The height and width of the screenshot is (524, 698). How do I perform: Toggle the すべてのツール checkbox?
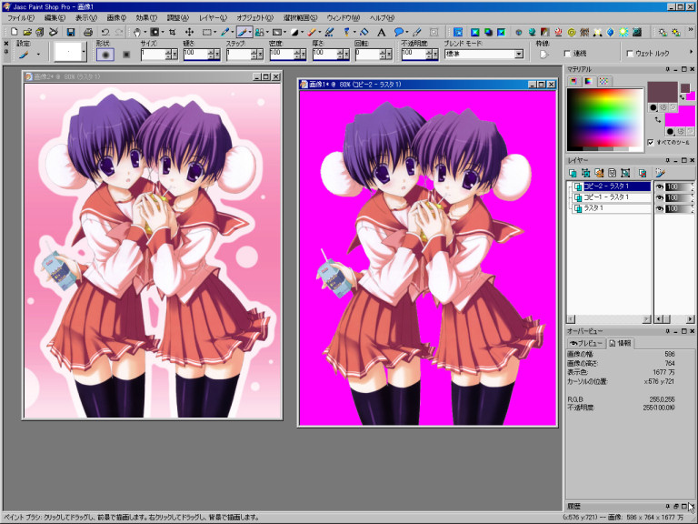pos(651,142)
